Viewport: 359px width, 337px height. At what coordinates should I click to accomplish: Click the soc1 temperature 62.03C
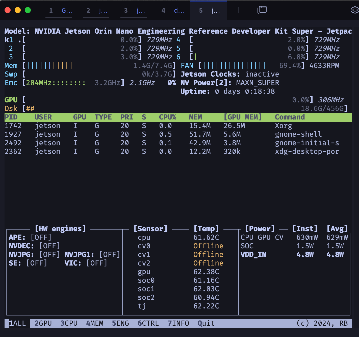coord(206,289)
